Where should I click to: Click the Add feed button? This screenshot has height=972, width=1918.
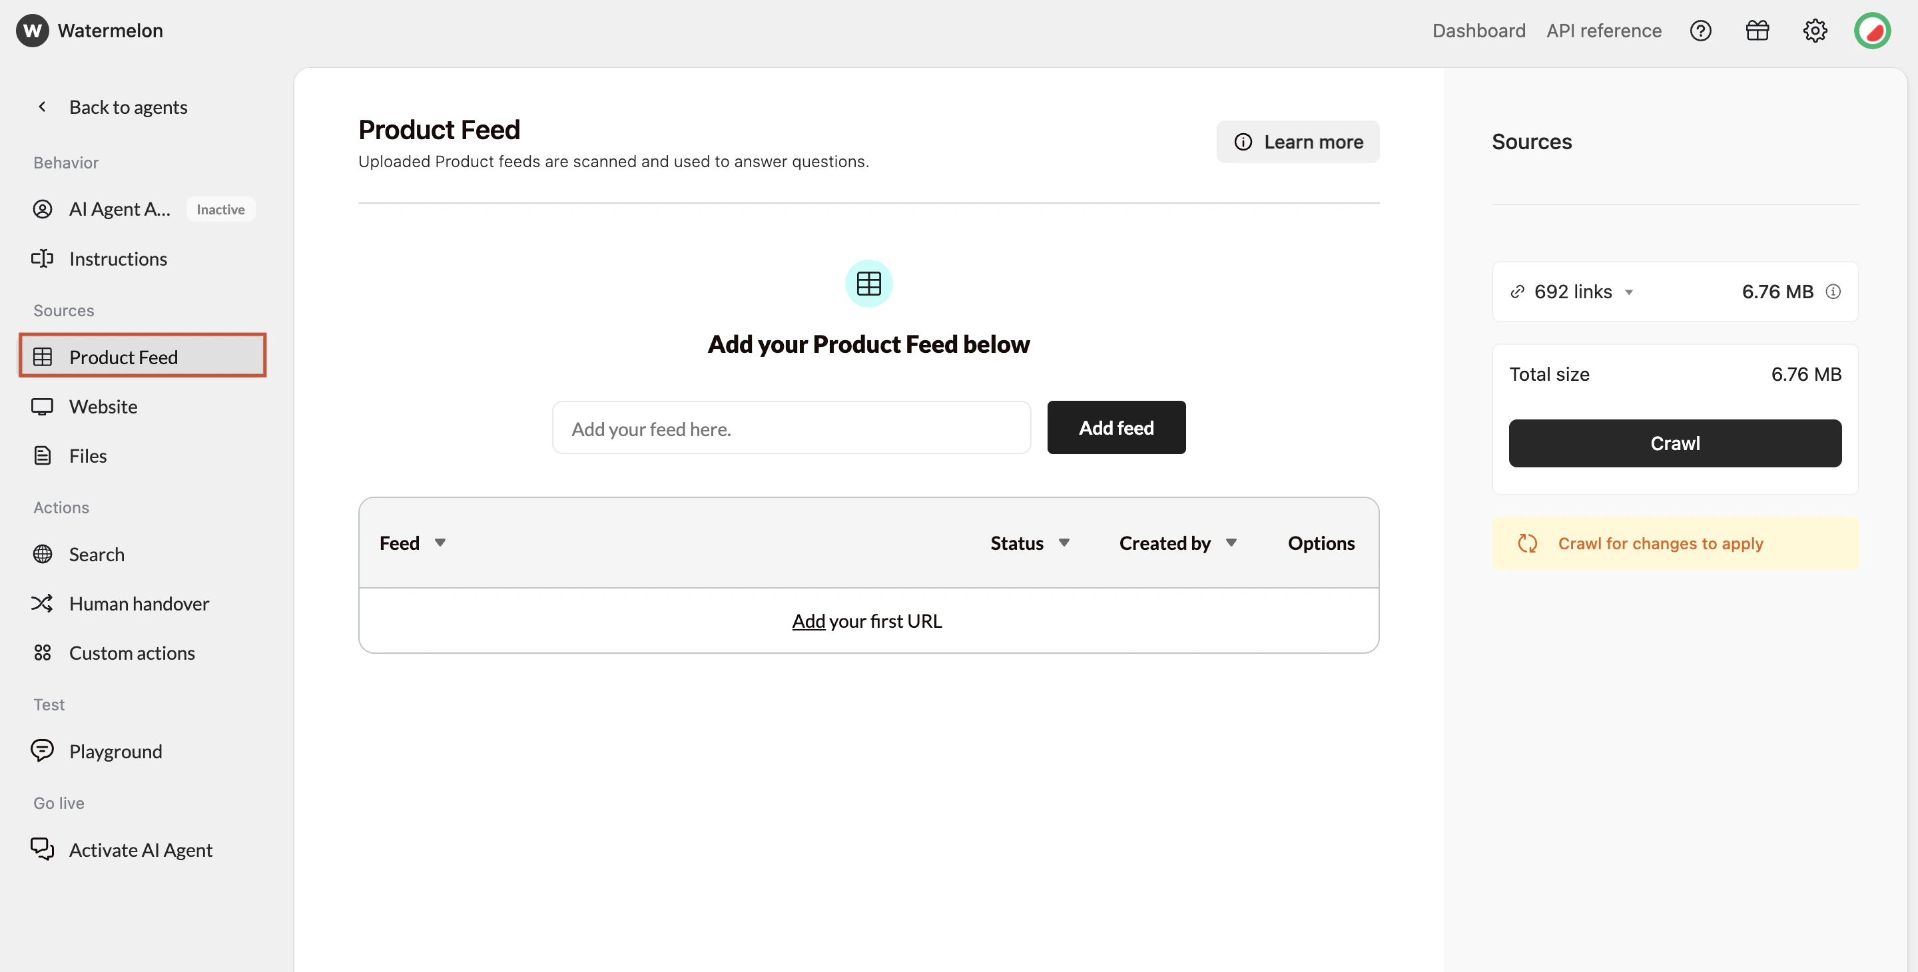(1116, 427)
